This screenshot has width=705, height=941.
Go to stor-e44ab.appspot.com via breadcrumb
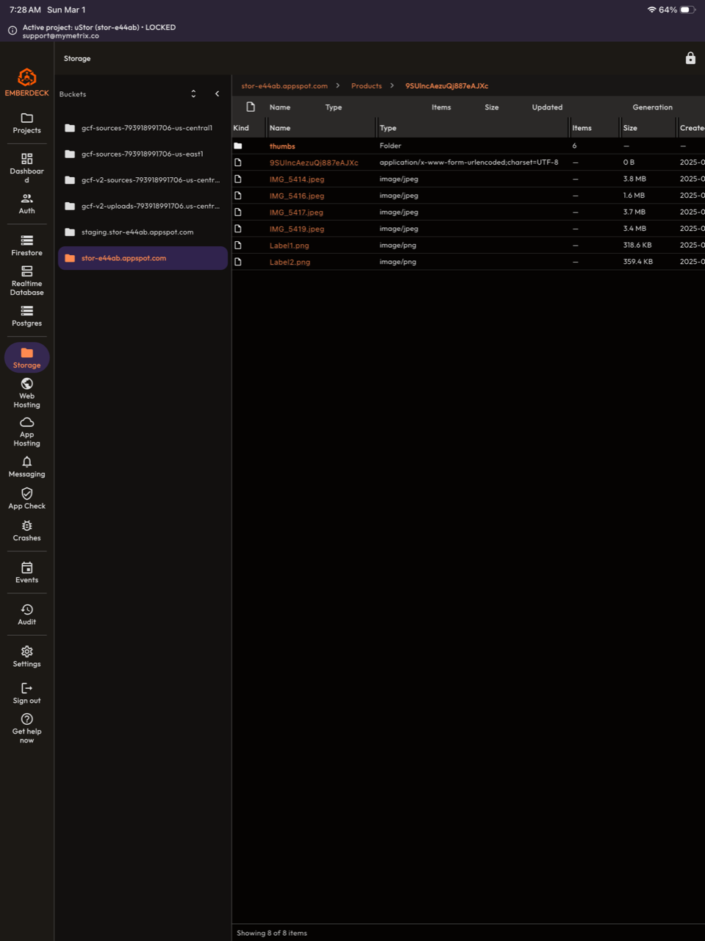coord(284,85)
